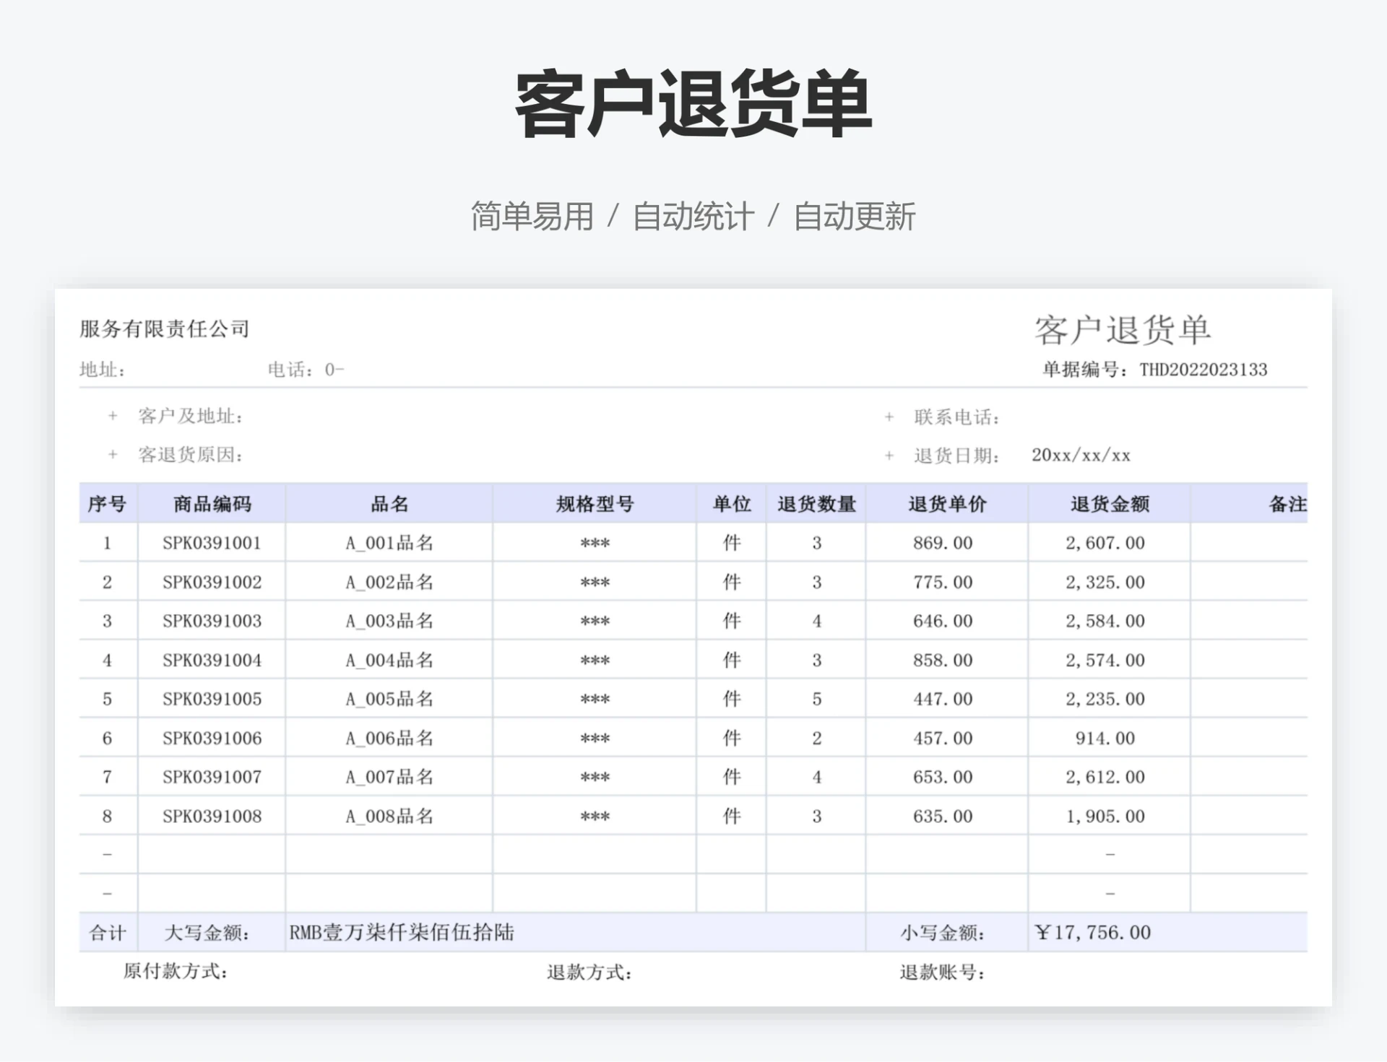1387x1062 pixels.
Task: Click the 退款方式 label
Action: tap(589, 972)
